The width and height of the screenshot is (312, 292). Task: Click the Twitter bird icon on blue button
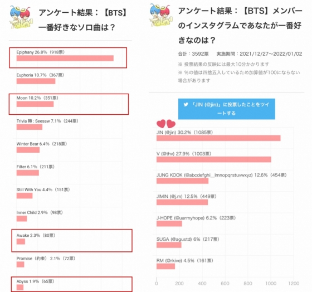(186, 105)
